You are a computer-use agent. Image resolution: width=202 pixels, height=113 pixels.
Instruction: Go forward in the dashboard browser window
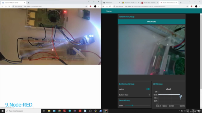pyautogui.click(x=107, y=6)
